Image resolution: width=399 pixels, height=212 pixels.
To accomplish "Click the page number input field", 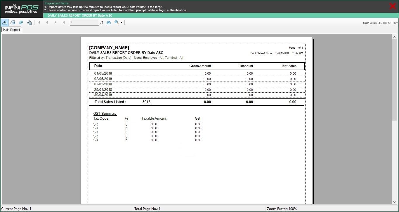I will point(84,22).
